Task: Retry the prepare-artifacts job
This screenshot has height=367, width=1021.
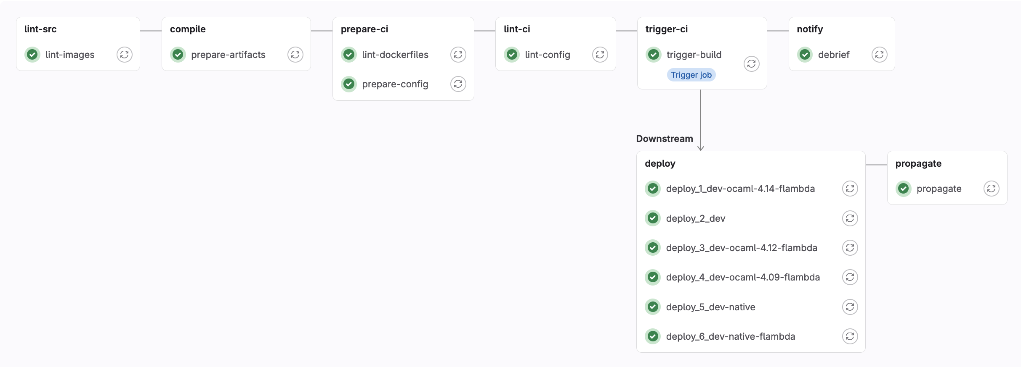Action: coord(295,55)
